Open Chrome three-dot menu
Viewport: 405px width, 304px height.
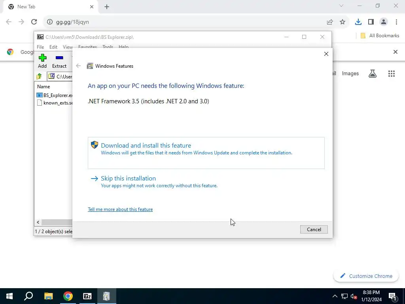pos(396,22)
